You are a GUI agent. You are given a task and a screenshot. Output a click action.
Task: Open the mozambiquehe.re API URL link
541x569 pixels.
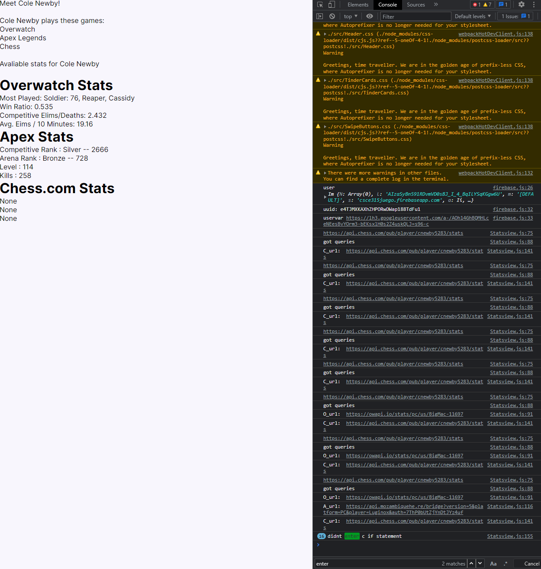[403, 510]
